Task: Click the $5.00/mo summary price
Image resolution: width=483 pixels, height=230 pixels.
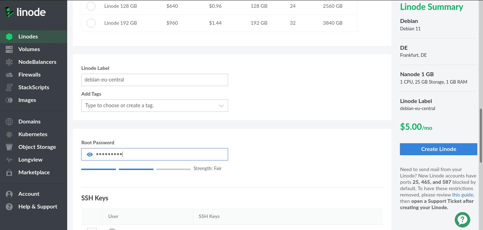Action: pyautogui.click(x=416, y=127)
